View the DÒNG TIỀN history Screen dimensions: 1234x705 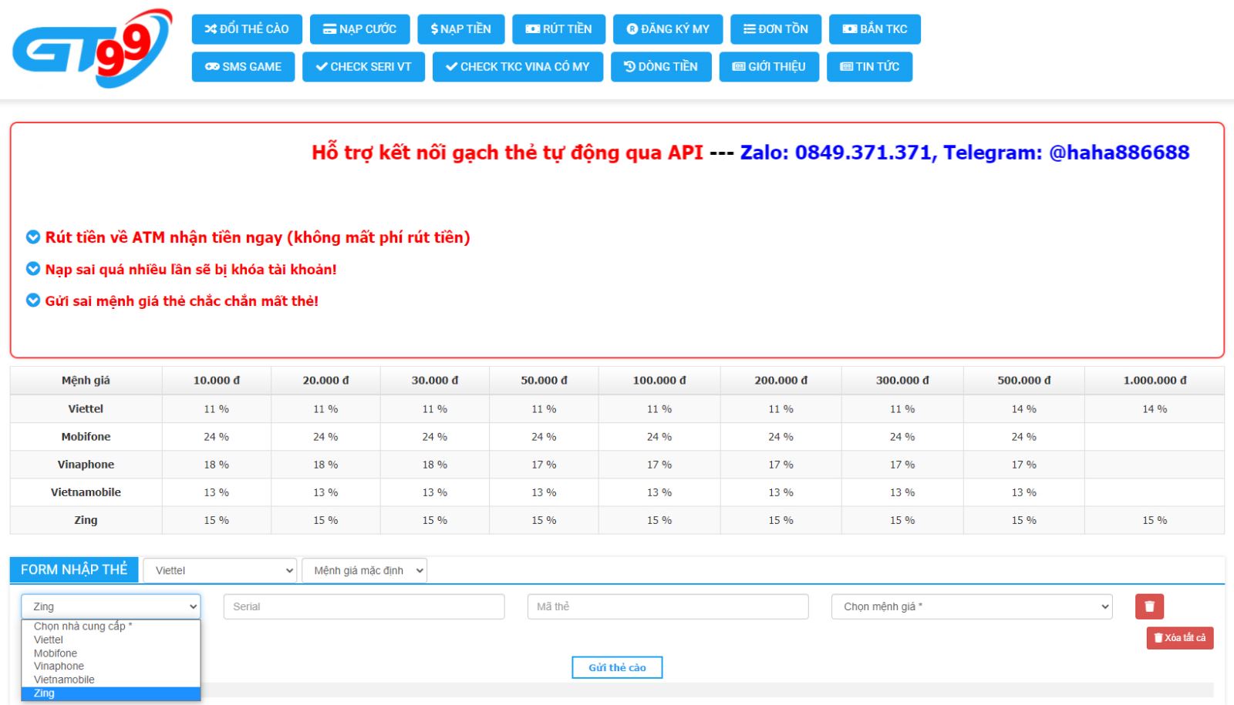pos(661,67)
